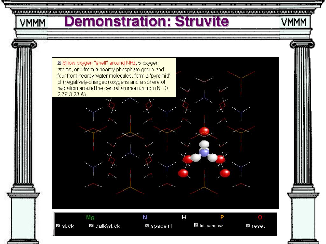Click the reset checkbox
Screen dimensions: 326x244
[248, 226]
